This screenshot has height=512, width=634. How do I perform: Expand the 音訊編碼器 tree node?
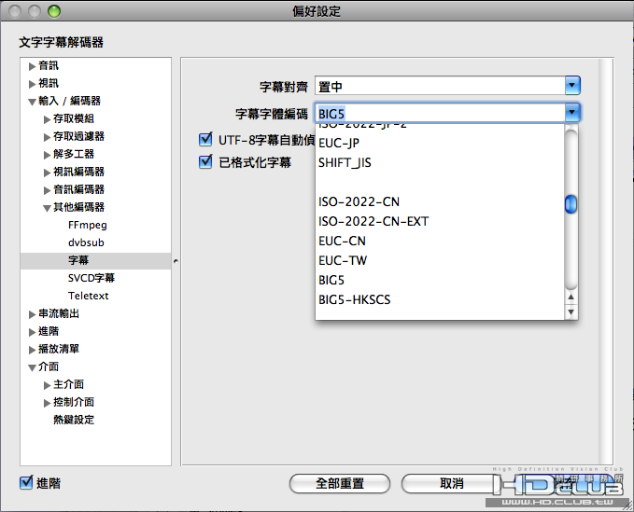(x=48, y=190)
